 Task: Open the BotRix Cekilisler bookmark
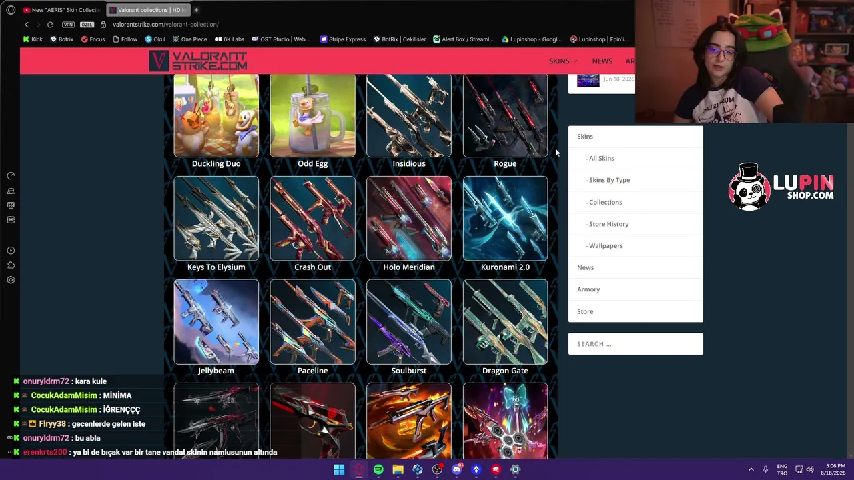[400, 39]
